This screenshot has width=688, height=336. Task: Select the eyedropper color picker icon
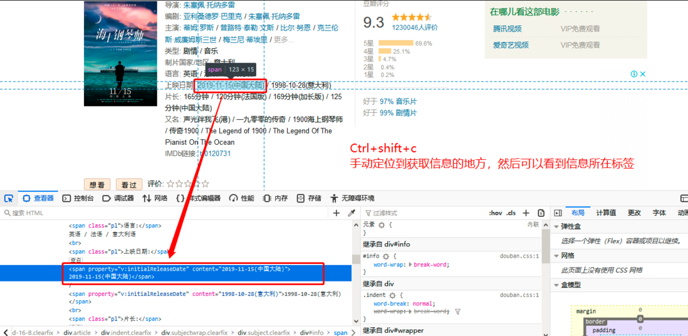pos(351,213)
